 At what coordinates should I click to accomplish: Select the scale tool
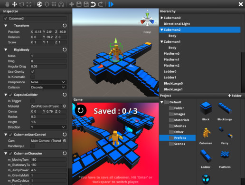[x=29, y=4]
